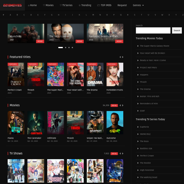
Task: Filter titles by letter M
Action: pos(93,15)
